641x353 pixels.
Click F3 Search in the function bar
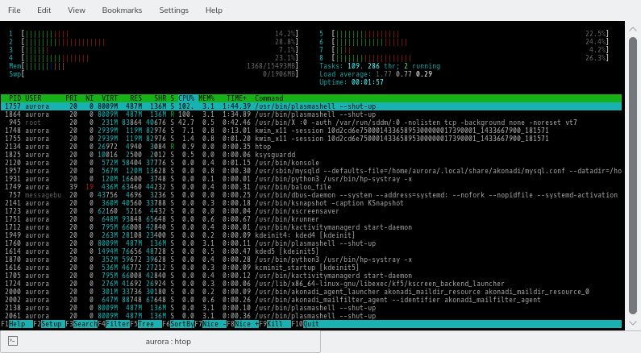pyautogui.click(x=82, y=323)
